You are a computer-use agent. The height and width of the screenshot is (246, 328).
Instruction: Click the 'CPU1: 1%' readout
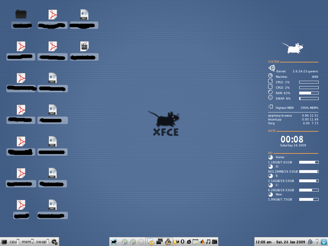tap(282, 82)
